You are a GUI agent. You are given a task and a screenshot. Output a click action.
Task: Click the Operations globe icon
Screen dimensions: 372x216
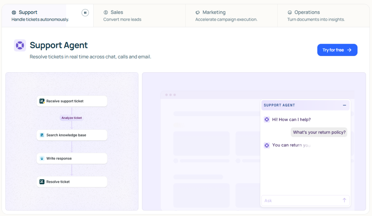290,12
